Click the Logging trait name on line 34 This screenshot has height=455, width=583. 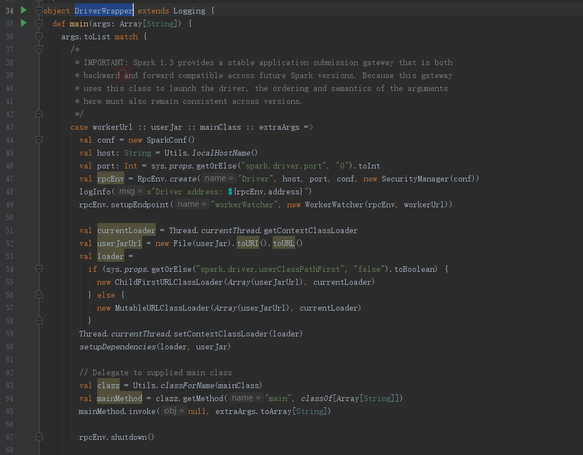[189, 11]
